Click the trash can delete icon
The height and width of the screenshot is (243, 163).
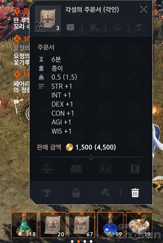[135, 193]
